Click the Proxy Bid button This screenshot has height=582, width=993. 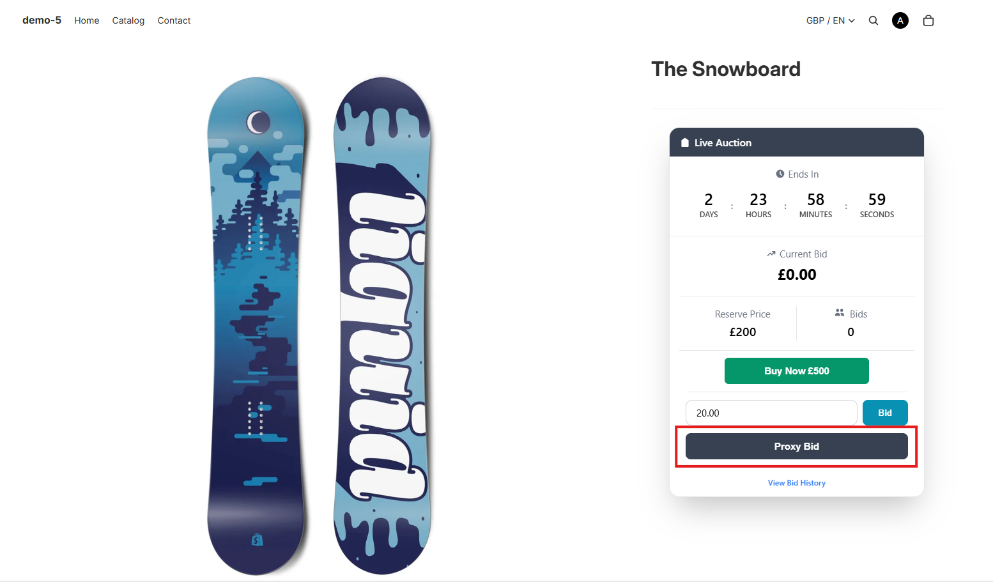(x=796, y=446)
